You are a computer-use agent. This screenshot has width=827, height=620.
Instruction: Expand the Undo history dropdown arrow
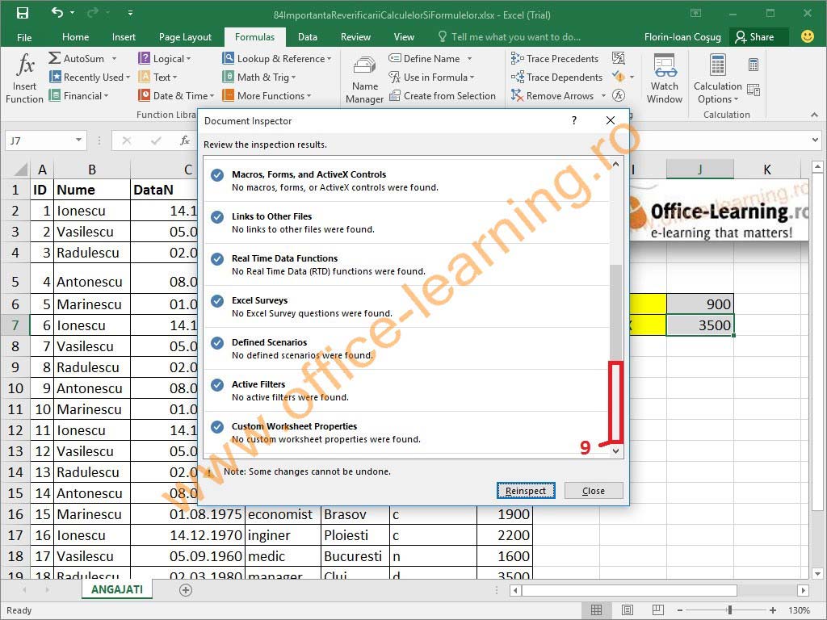(x=72, y=13)
